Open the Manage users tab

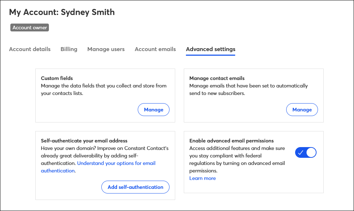[106, 49]
